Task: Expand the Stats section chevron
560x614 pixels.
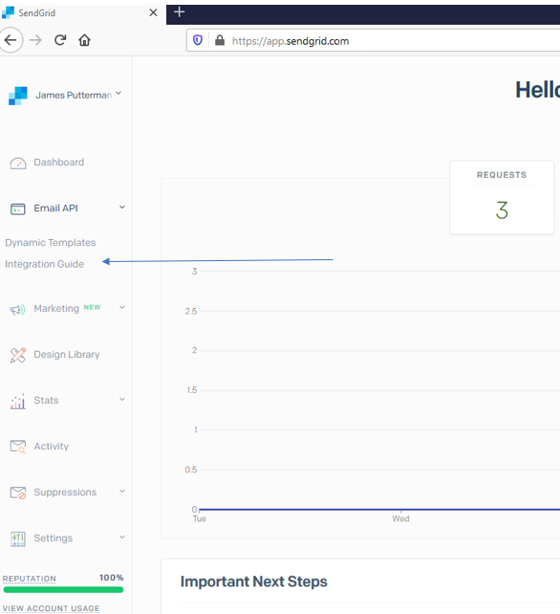Action: tap(122, 399)
